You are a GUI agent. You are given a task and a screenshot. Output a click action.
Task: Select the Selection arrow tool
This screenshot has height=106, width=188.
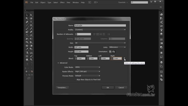point(27,15)
